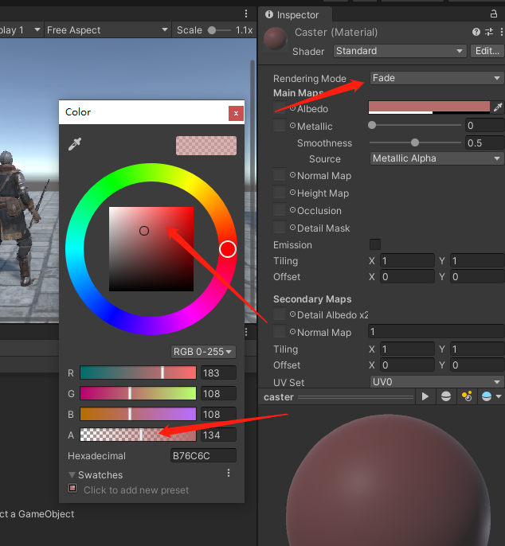505x546 pixels.
Task: Toggle the Emission checkbox
Action: [375, 244]
